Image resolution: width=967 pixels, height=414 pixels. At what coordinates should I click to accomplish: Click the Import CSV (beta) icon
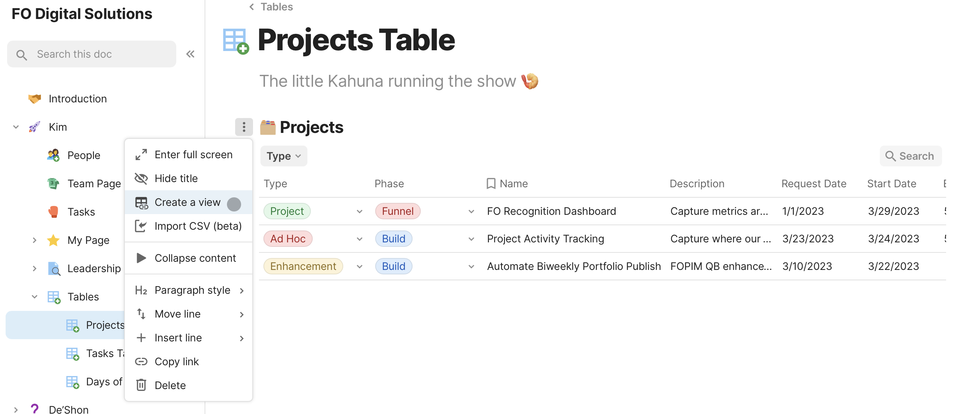(141, 226)
